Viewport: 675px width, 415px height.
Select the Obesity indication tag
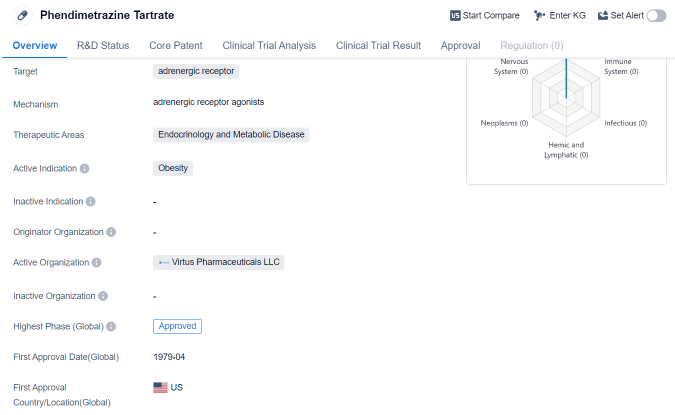coord(173,168)
